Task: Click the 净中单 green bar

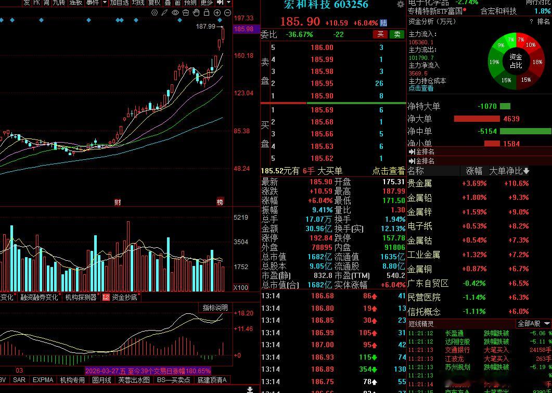Action: coord(525,131)
